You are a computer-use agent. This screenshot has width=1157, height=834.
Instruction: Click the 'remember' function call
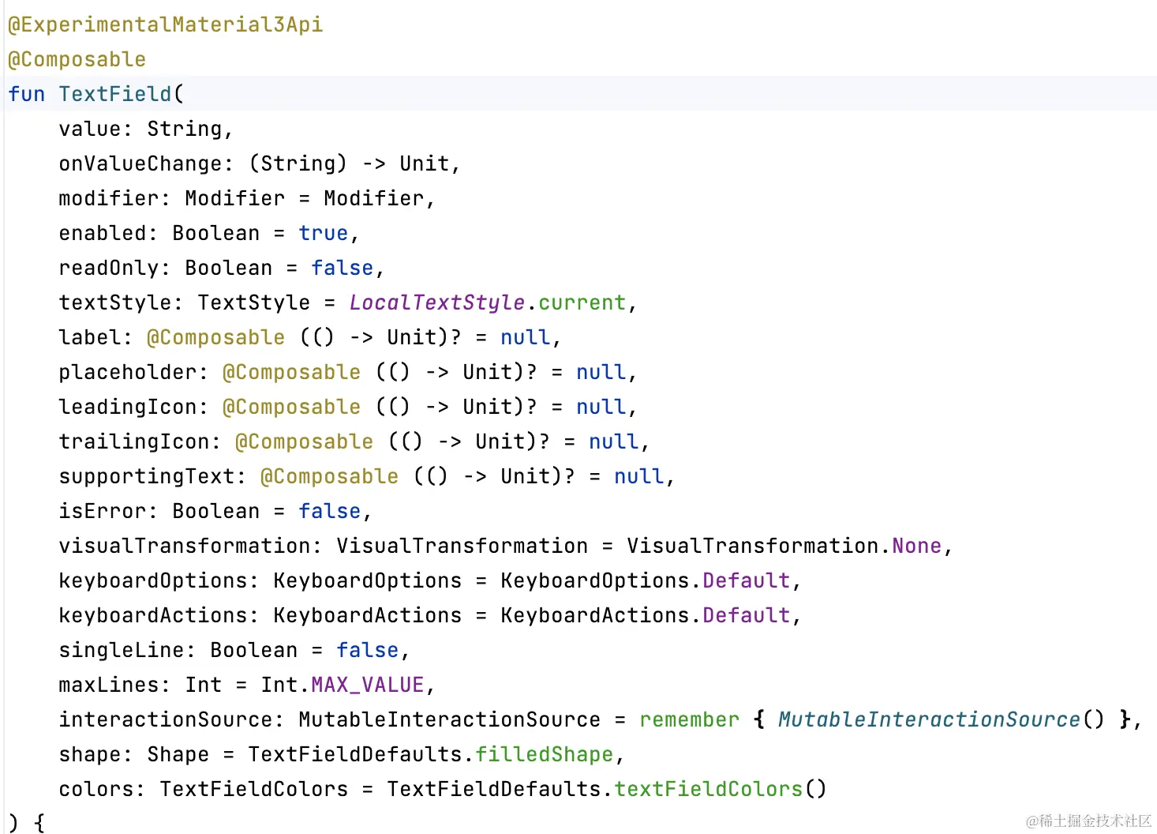[690, 719]
